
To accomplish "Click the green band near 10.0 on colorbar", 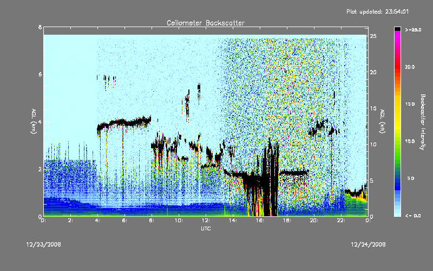I will coord(397,141).
